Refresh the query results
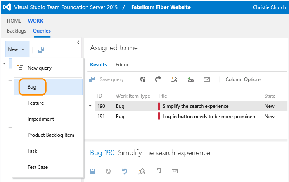Viewport: 289px width, 182px height. pos(143,79)
